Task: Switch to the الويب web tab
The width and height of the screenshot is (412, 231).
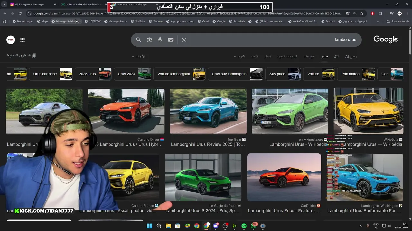Action: 254,56
